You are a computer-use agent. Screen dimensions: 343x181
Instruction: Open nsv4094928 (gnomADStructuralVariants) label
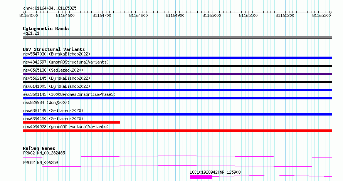click(x=66, y=127)
